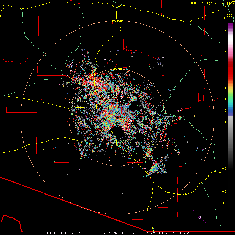Click the 100 NMI range ring label
The image size is (235, 235).
(x=117, y=21)
